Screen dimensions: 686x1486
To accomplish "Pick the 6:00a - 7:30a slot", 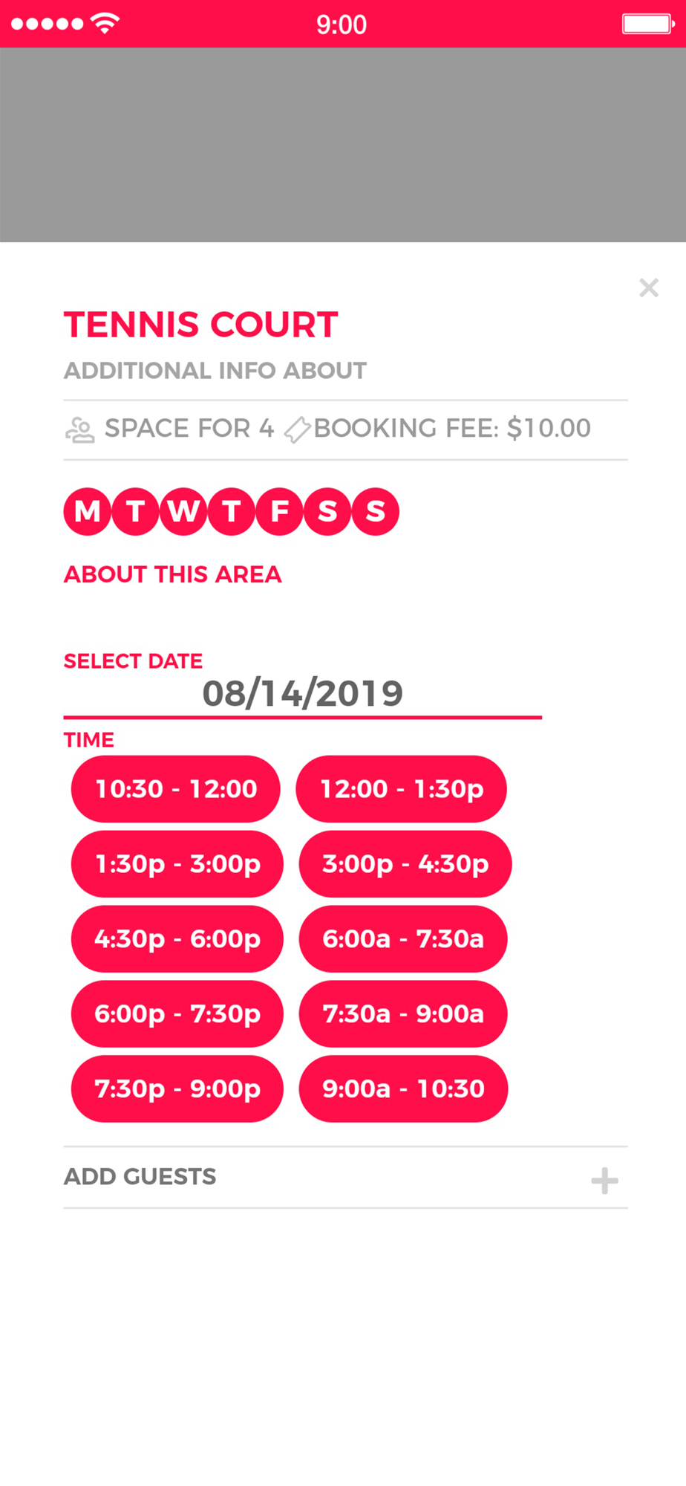I will (x=403, y=939).
